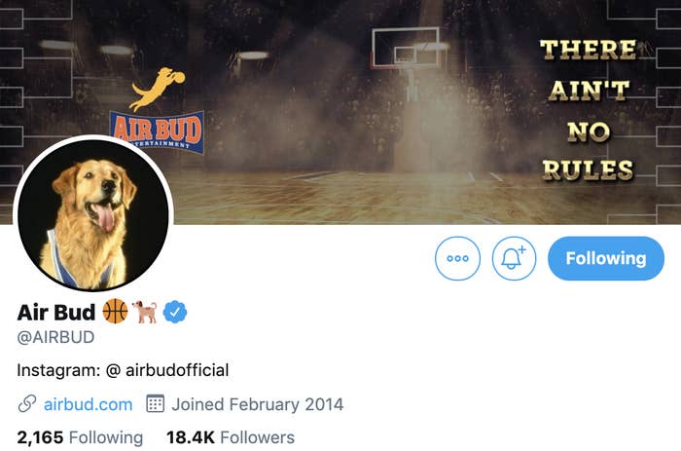The image size is (681, 451).
Task: Click the dog emoji beside the name
Action: click(x=145, y=312)
